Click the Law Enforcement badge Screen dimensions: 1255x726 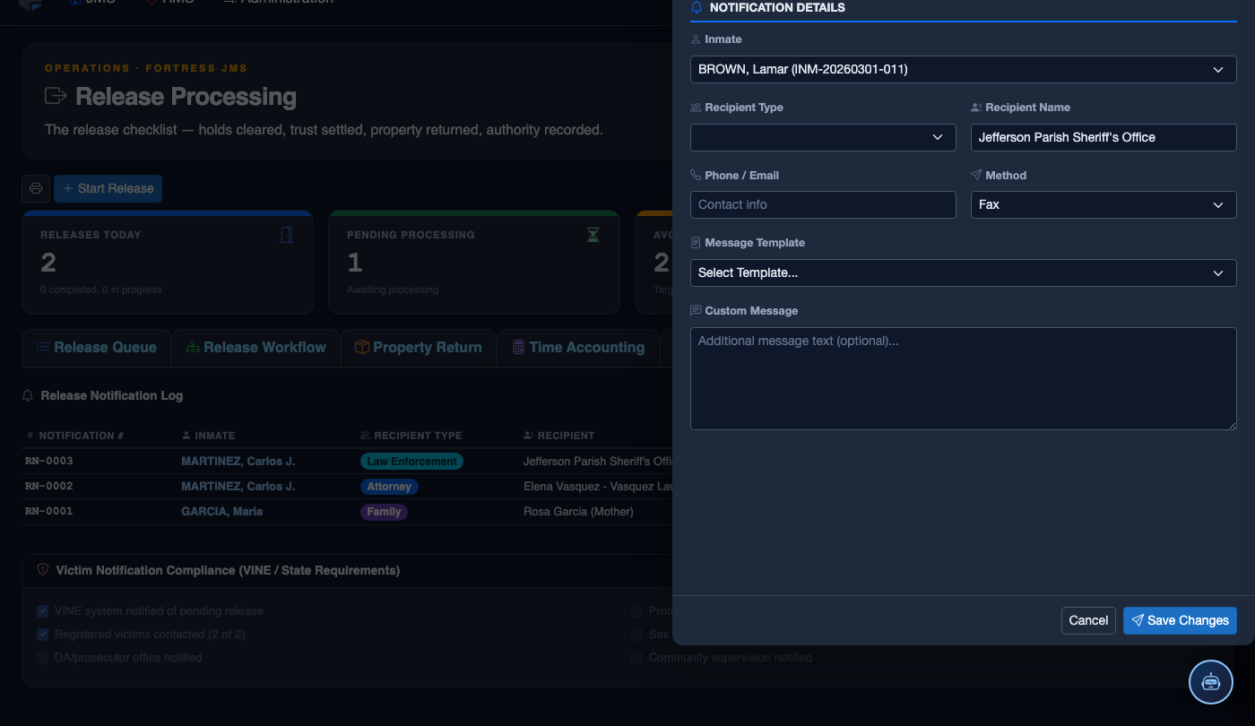[411, 462]
